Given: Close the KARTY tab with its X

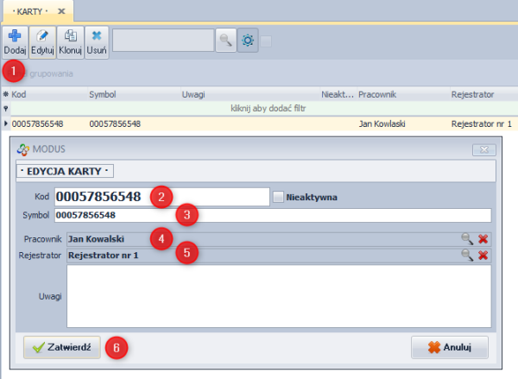Looking at the screenshot, I should [61, 11].
